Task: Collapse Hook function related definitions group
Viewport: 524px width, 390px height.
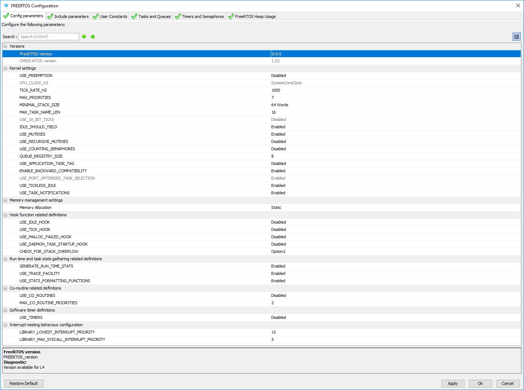Action: coord(6,215)
